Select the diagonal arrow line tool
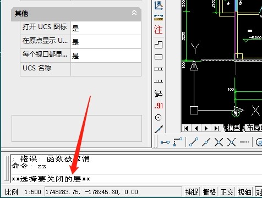Viewport: 262px width, 198px height. (159, 129)
